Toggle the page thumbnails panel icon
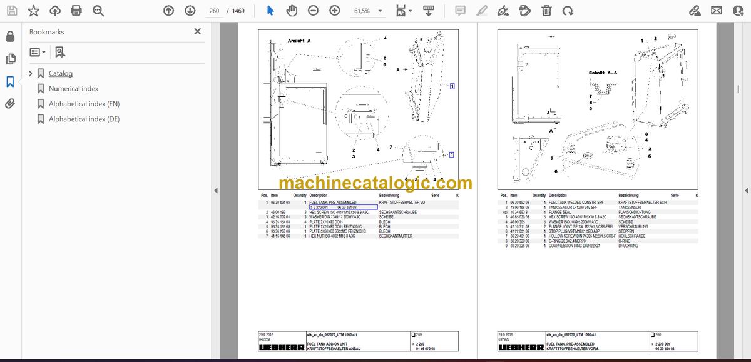This screenshot has width=751, height=362. tap(10, 59)
